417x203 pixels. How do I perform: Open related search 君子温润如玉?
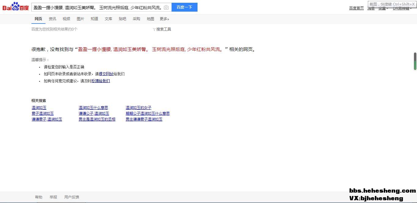42,114
